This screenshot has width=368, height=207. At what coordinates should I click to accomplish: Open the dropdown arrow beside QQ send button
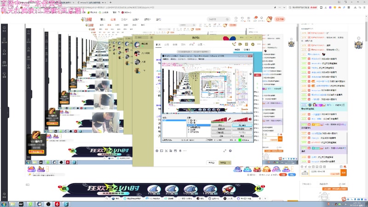(229, 162)
